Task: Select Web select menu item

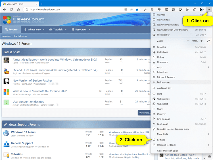Action: pyautogui.click(x=181, y=104)
